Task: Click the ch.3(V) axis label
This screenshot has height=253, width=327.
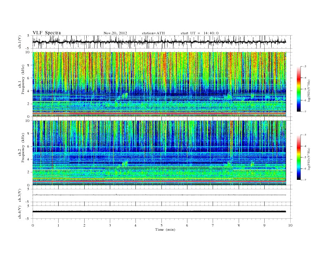Action: click(20, 195)
